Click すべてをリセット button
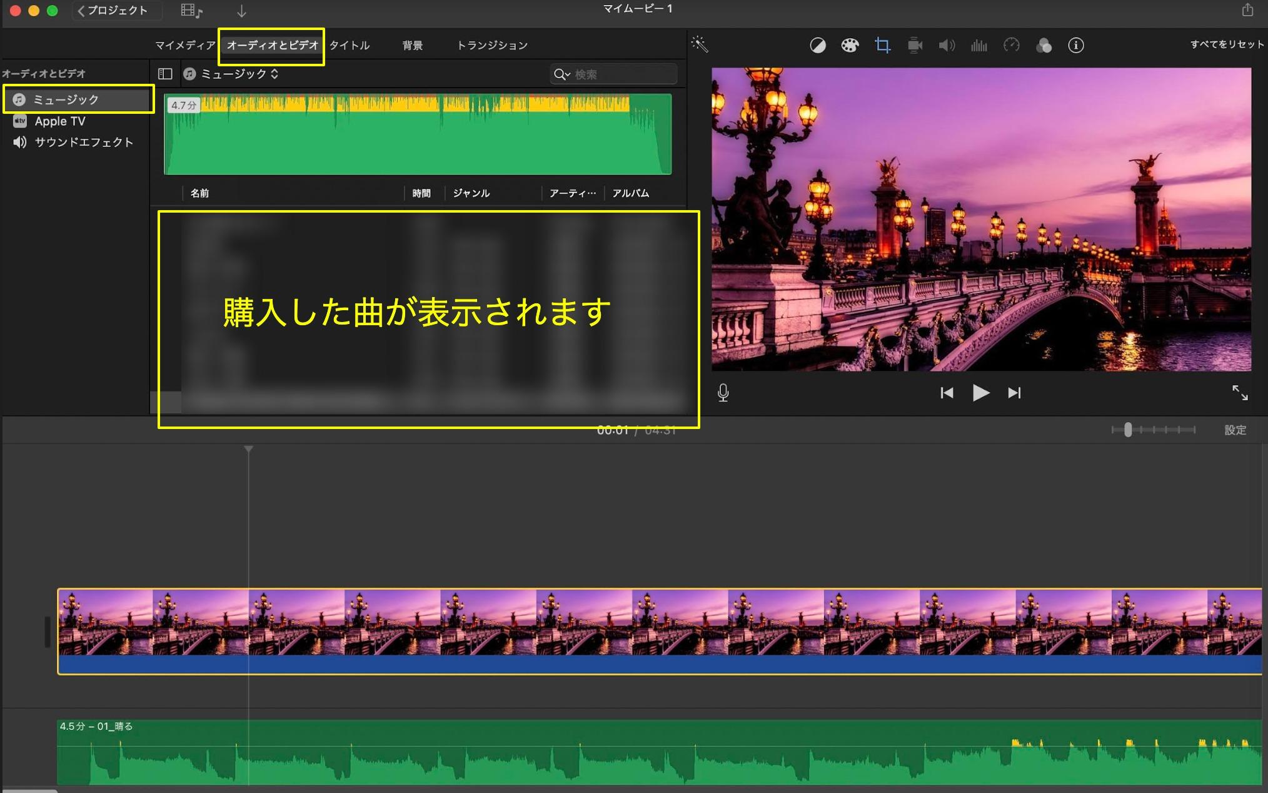1268x793 pixels. [x=1227, y=44]
